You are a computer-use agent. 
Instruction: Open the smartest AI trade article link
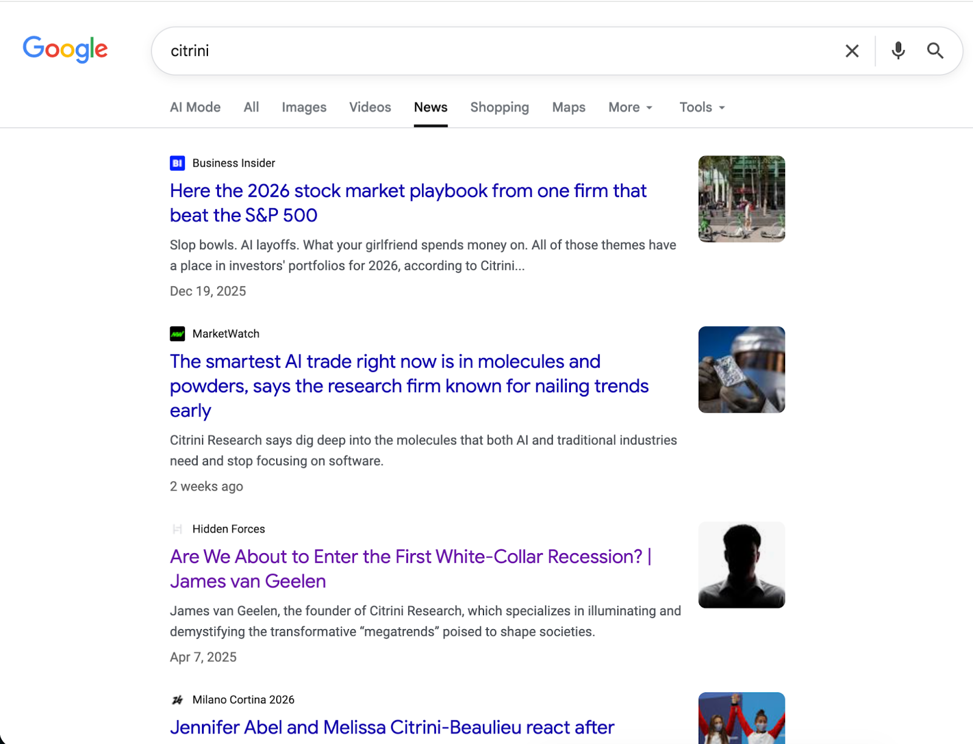[409, 386]
